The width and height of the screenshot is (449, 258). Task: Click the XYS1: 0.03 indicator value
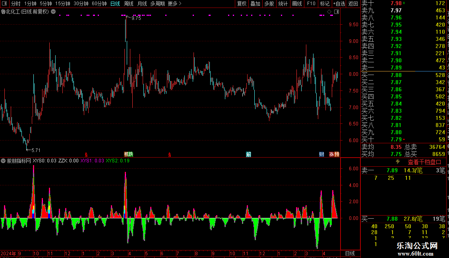point(92,161)
